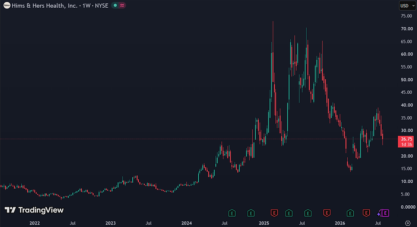Image resolution: width=417 pixels, height=227 pixels.
Task: Click the 65.00 price axis label
Action: [x=406, y=41]
